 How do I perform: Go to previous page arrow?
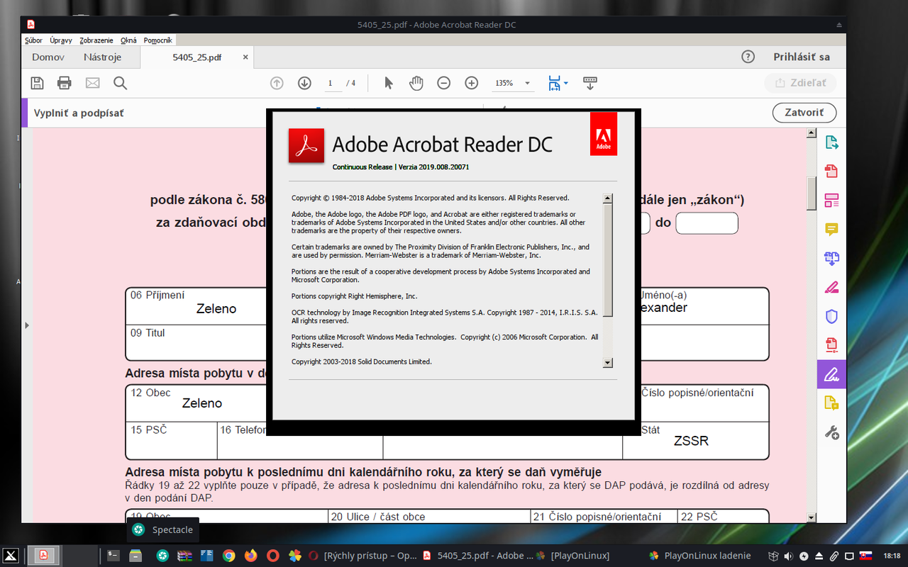tap(277, 83)
